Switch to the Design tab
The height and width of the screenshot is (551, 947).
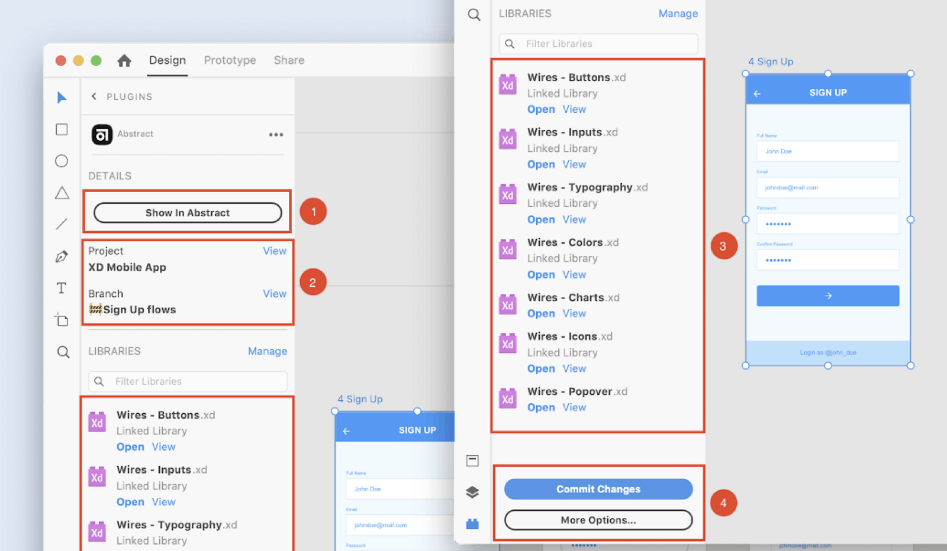pyautogui.click(x=168, y=60)
